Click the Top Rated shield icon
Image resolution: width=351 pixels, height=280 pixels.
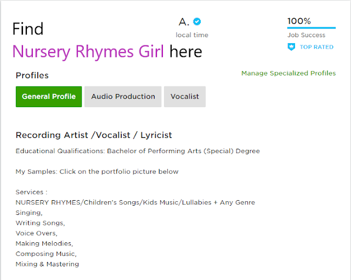[x=291, y=47]
